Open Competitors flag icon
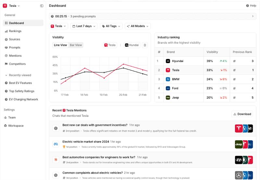 click(6, 64)
